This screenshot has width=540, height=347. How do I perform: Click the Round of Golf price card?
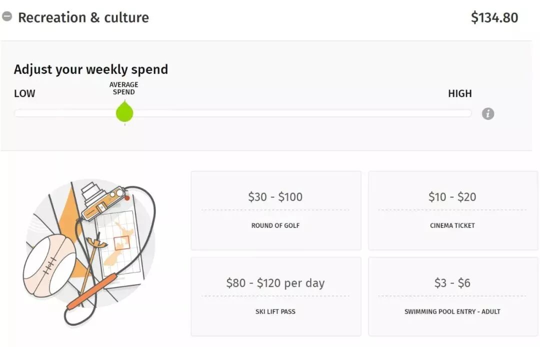[x=275, y=210]
